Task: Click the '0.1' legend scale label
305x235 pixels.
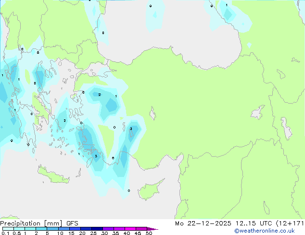Action: click(x=5, y=233)
